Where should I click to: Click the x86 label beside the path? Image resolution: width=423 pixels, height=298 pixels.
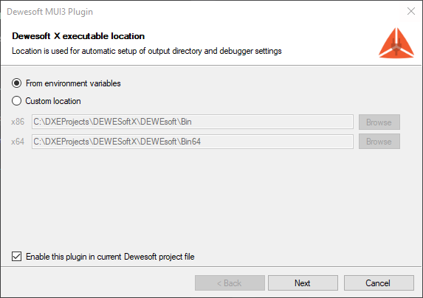click(x=18, y=122)
